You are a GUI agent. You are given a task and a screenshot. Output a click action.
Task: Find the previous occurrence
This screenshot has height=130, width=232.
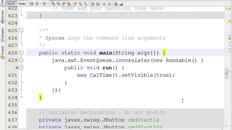click(58, 4)
